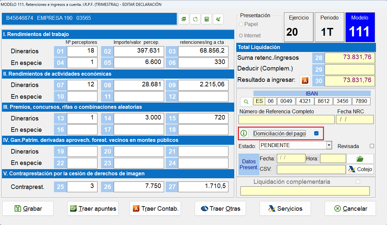Enable the Liquidación complementaria checkbox

click(358, 182)
